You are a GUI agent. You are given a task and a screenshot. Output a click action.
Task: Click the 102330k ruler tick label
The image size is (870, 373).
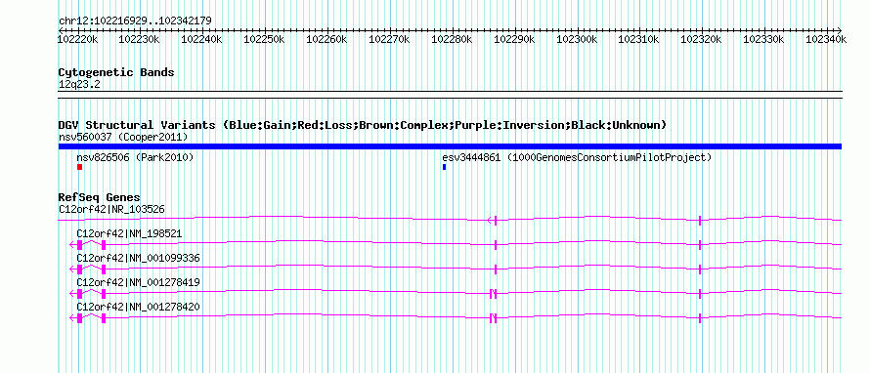click(x=763, y=39)
